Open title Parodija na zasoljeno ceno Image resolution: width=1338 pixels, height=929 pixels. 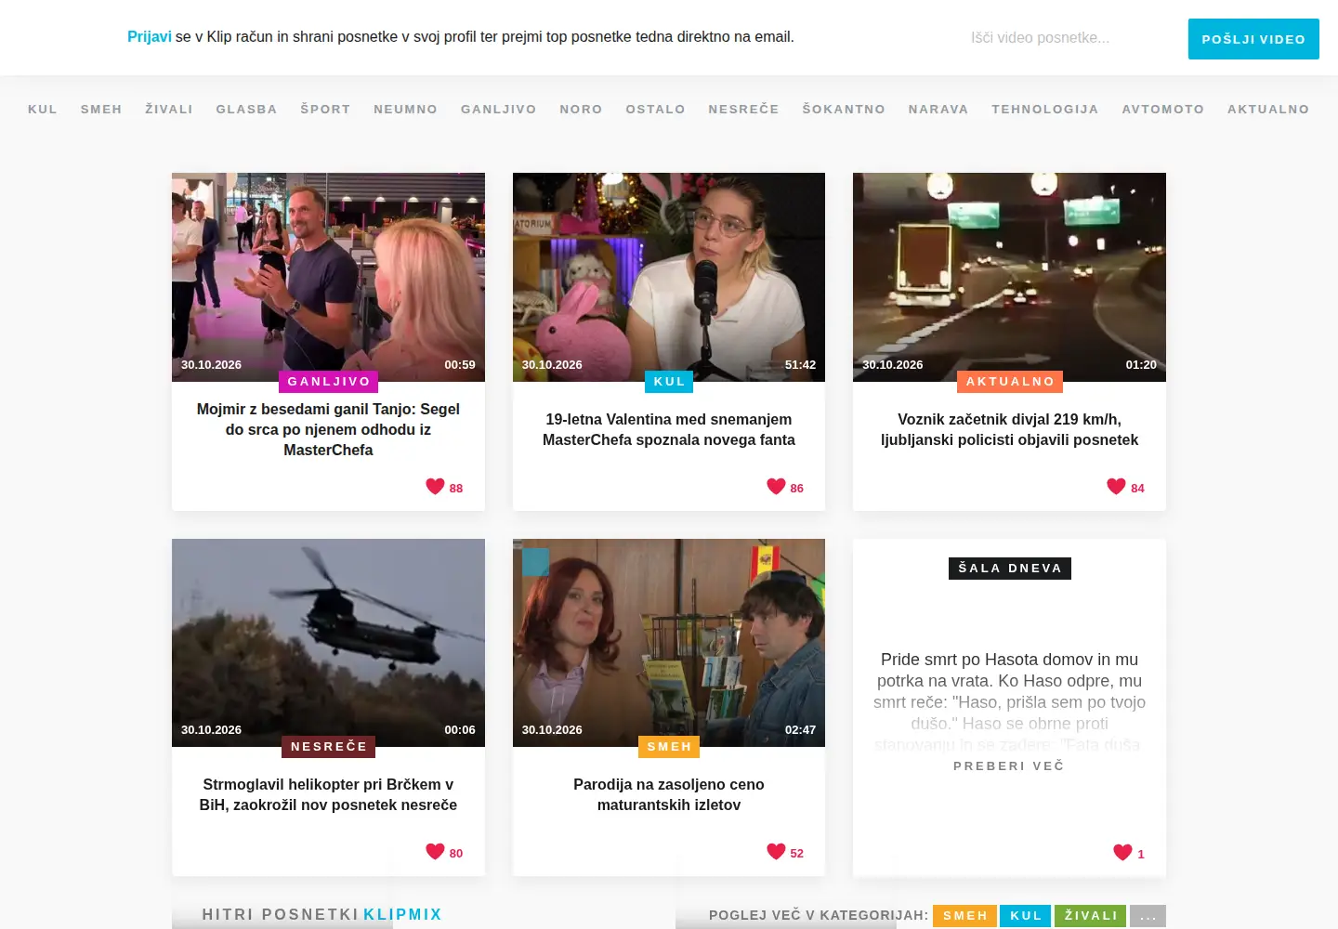669,794
